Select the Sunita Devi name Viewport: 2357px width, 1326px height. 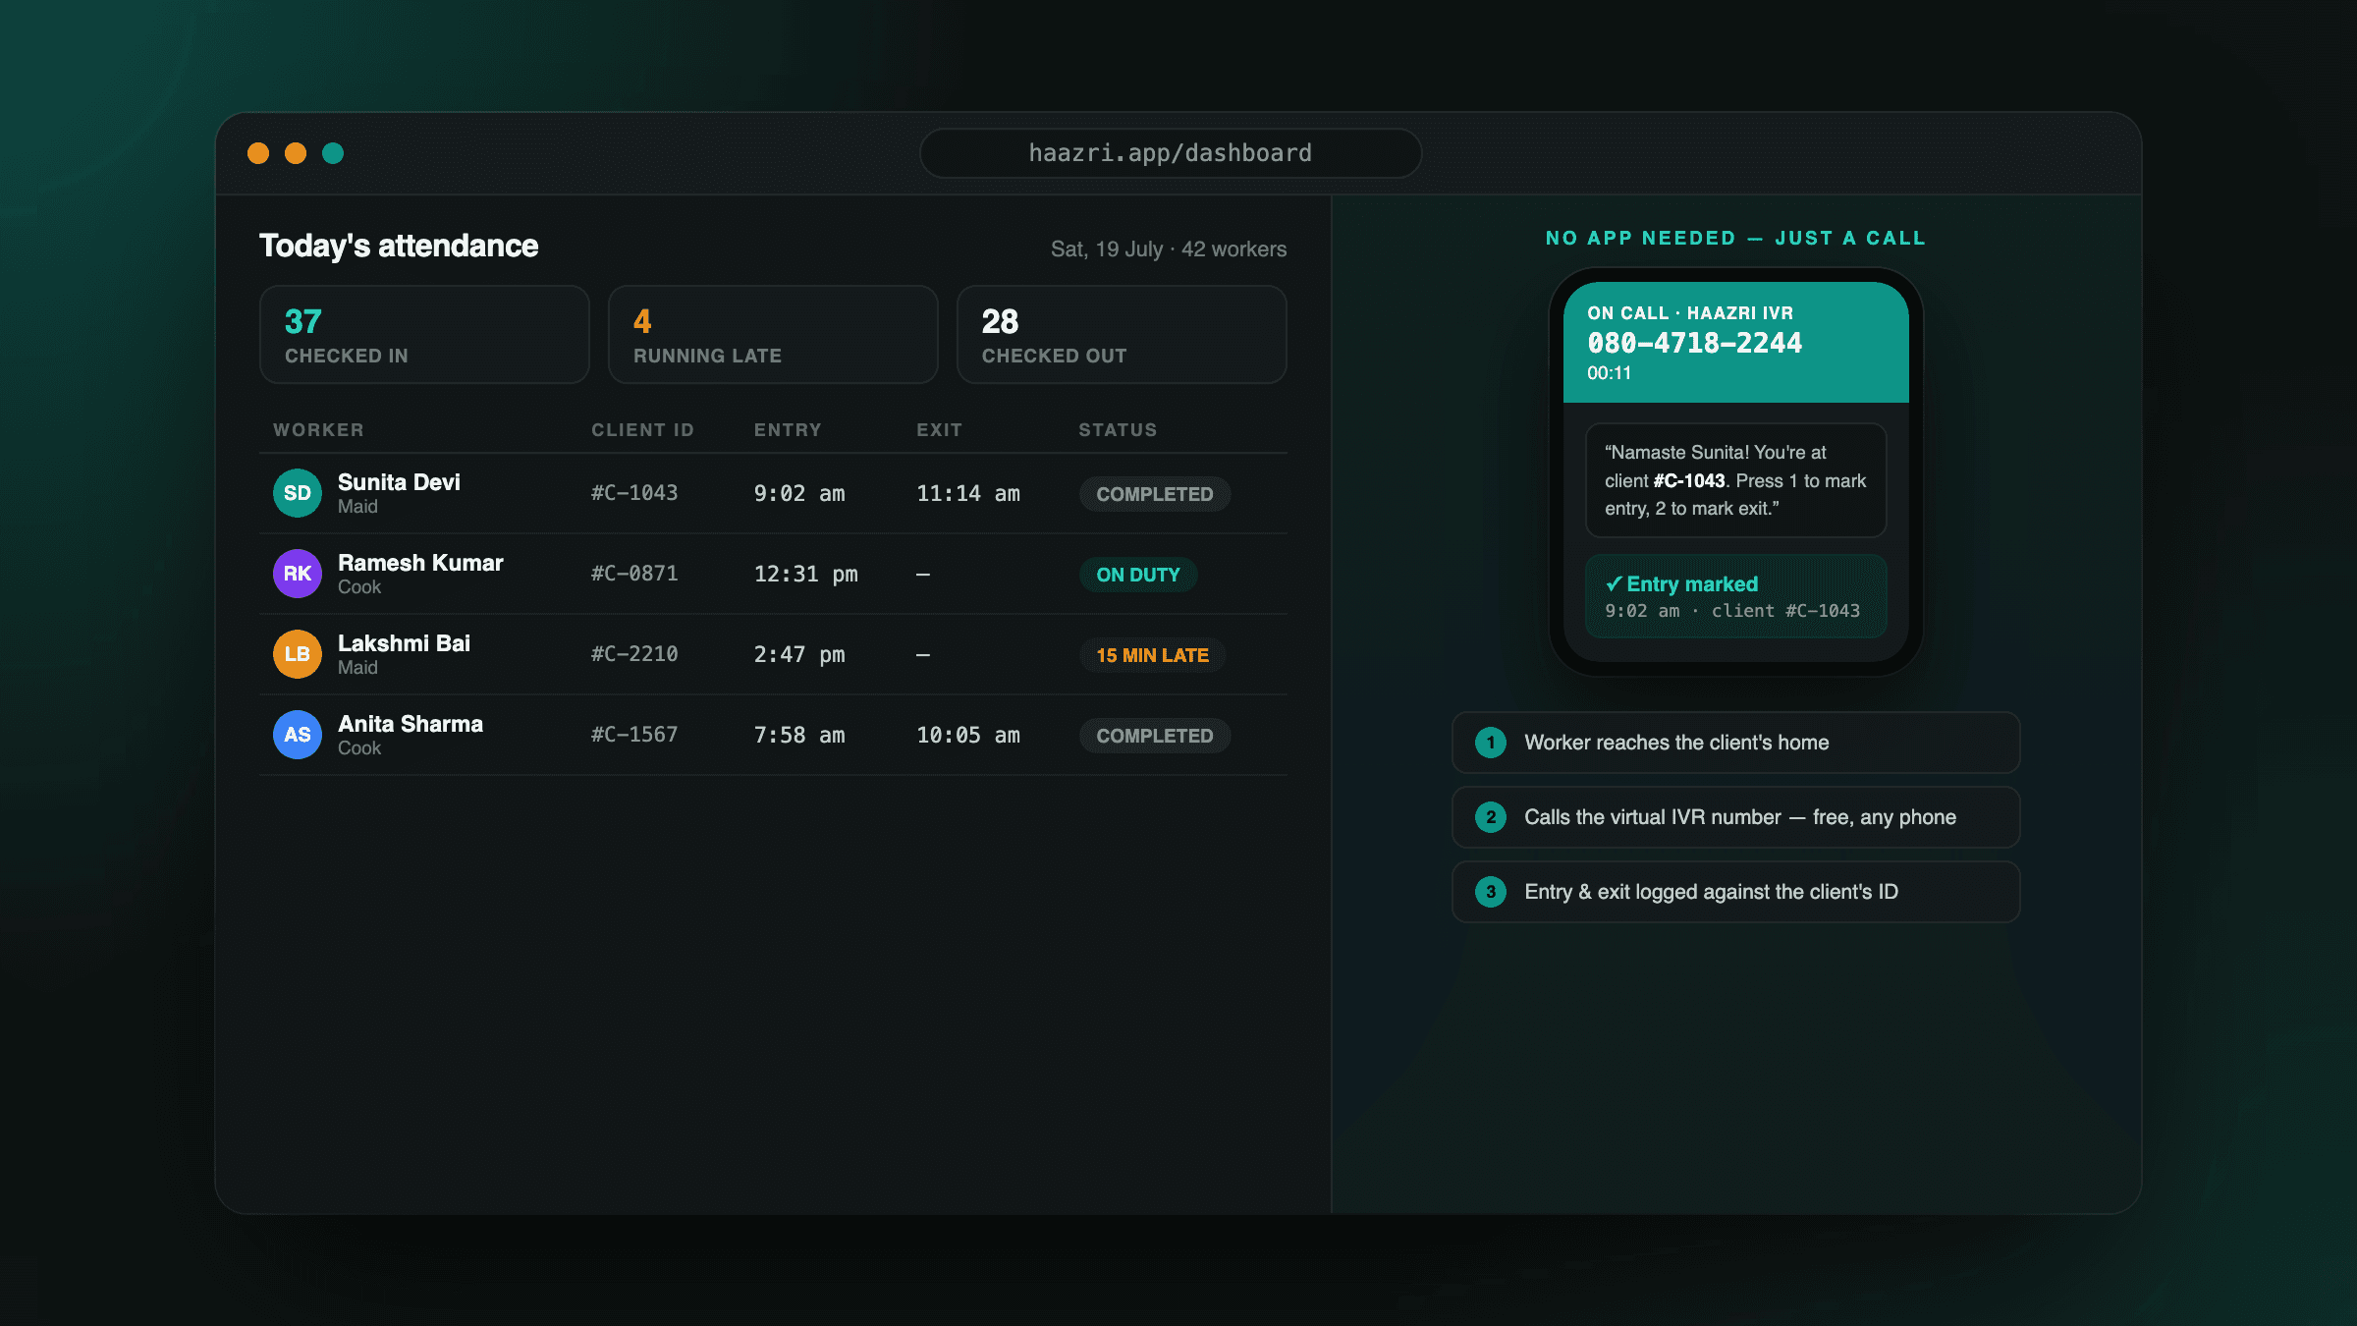tap(399, 482)
